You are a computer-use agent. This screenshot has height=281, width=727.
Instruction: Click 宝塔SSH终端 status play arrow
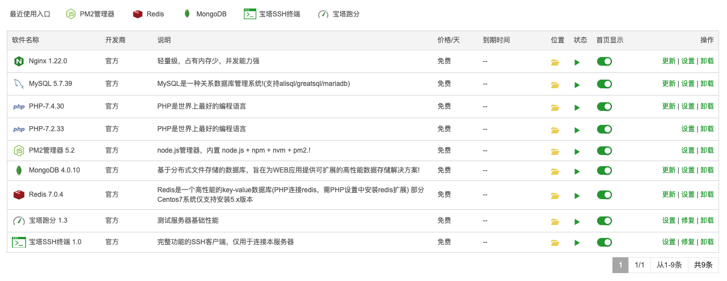click(577, 243)
